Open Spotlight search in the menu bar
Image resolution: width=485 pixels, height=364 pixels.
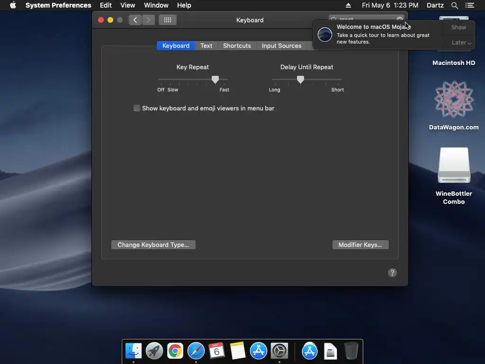click(454, 5)
